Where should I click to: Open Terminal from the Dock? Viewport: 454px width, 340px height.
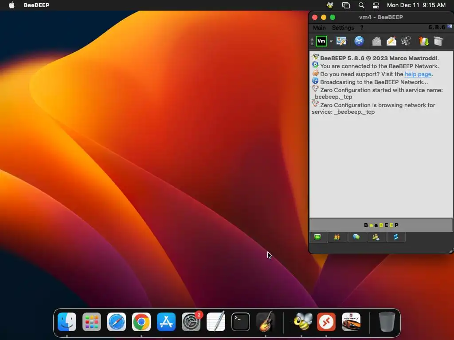(241, 322)
